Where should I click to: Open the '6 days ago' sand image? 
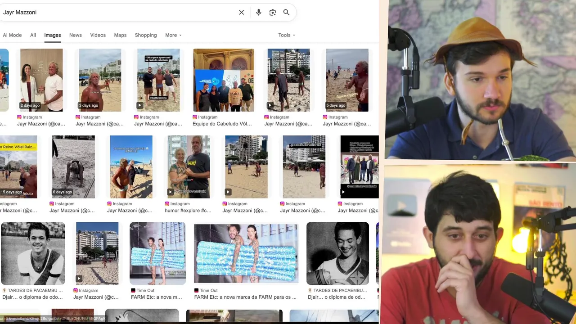tap(73, 167)
